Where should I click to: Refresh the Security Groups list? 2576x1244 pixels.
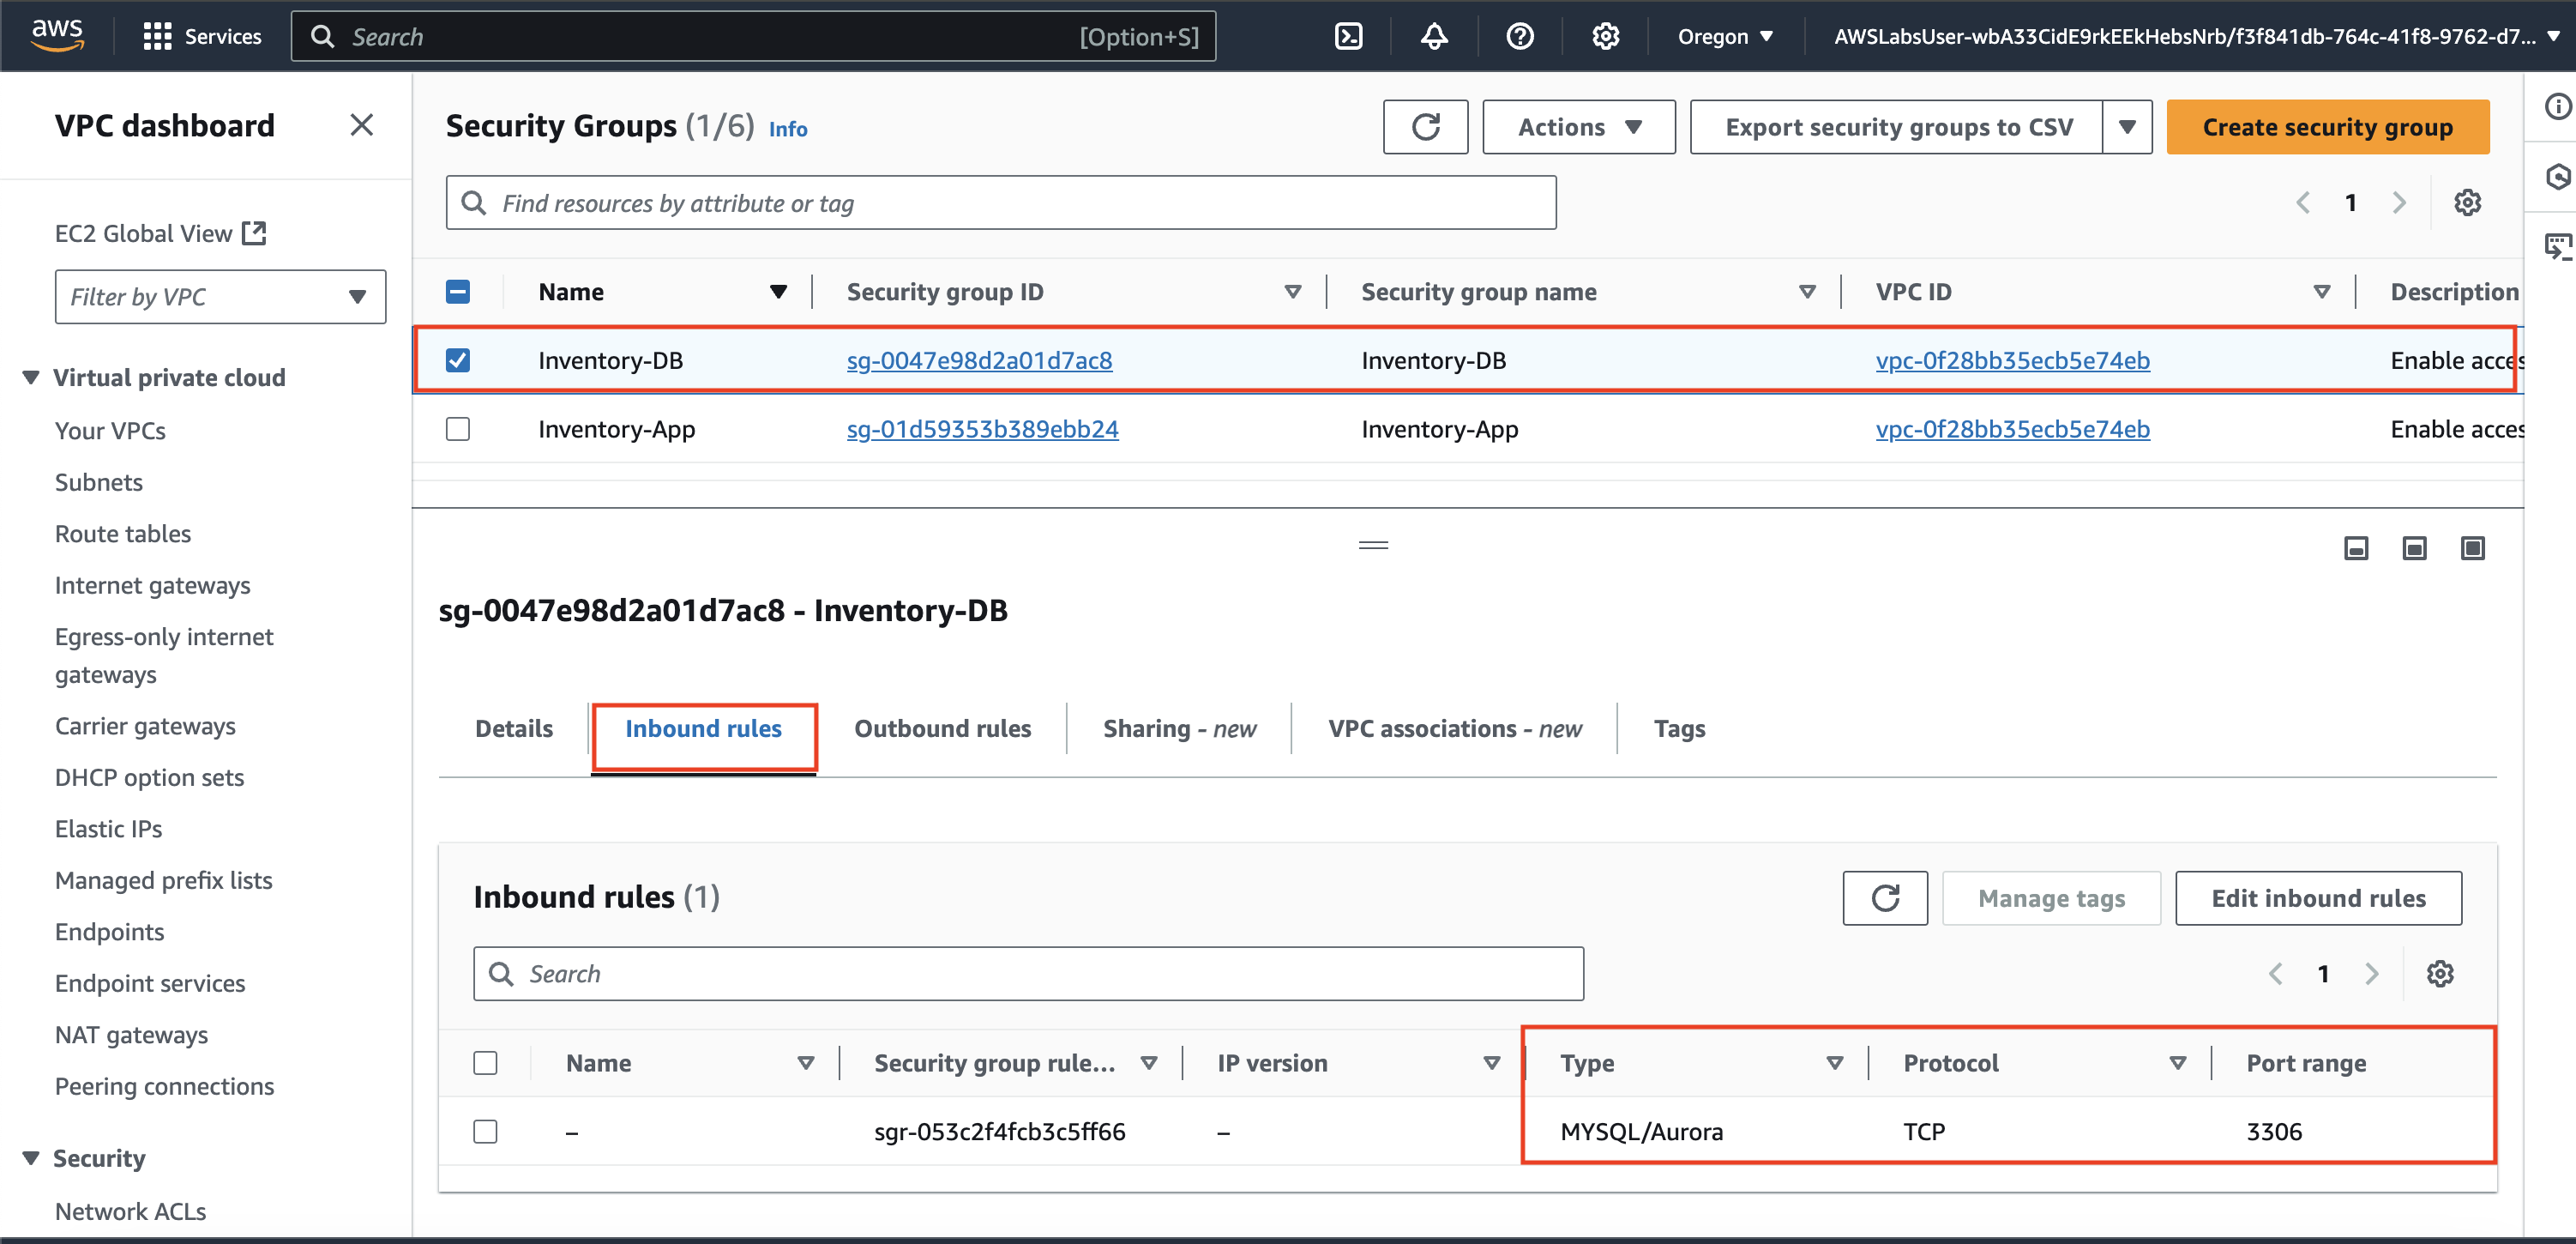click(1425, 127)
